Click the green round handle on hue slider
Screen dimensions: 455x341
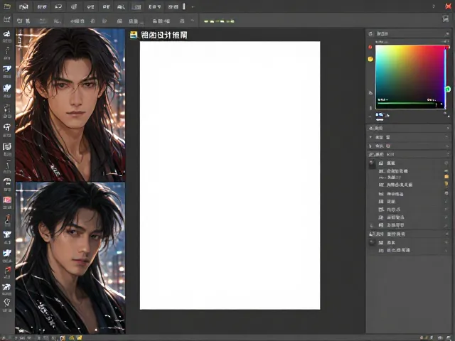pos(448,90)
